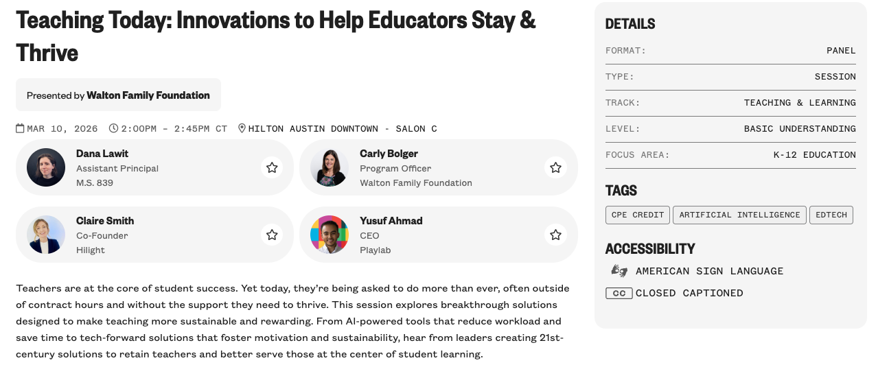Viewport: 889px width, 367px height.
Task: Select the ARTIFICIAL INTELLIGENCE tag
Action: tap(739, 215)
